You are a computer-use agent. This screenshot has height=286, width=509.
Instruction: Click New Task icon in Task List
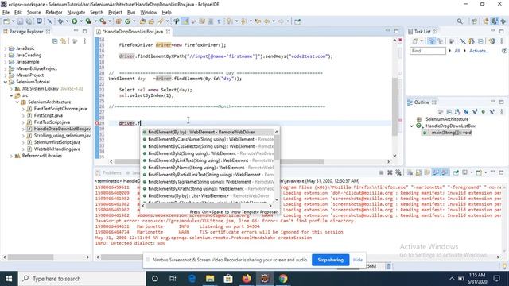tap(415, 41)
